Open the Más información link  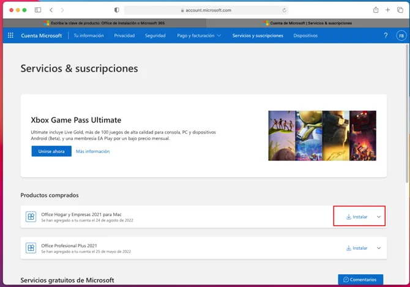click(92, 151)
